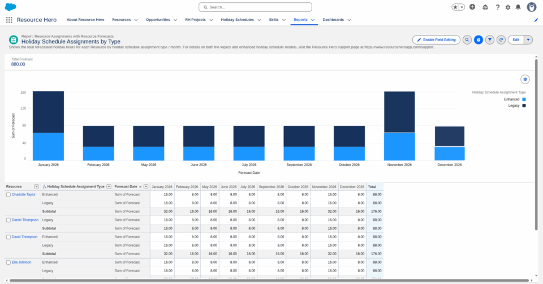Click the search report table magnifier icon
This screenshot has width=543, height=284.
point(467,40)
